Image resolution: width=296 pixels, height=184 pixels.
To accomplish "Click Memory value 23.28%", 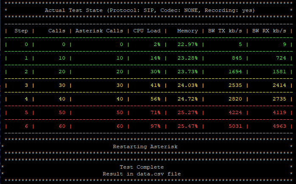I will (187, 58).
